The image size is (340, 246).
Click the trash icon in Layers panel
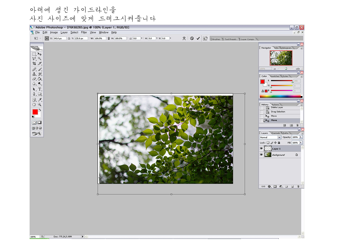coord(297,187)
